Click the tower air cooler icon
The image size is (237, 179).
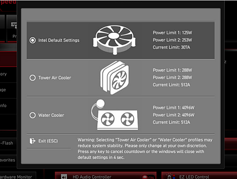click(114, 78)
